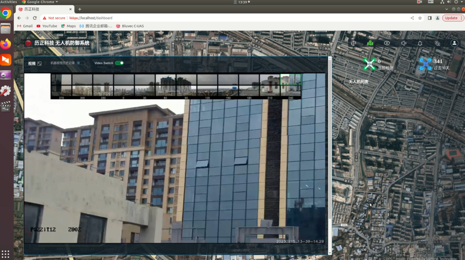Select the 历正科技 browser tab
Viewport: 465px width, 260px height.
(x=43, y=9)
